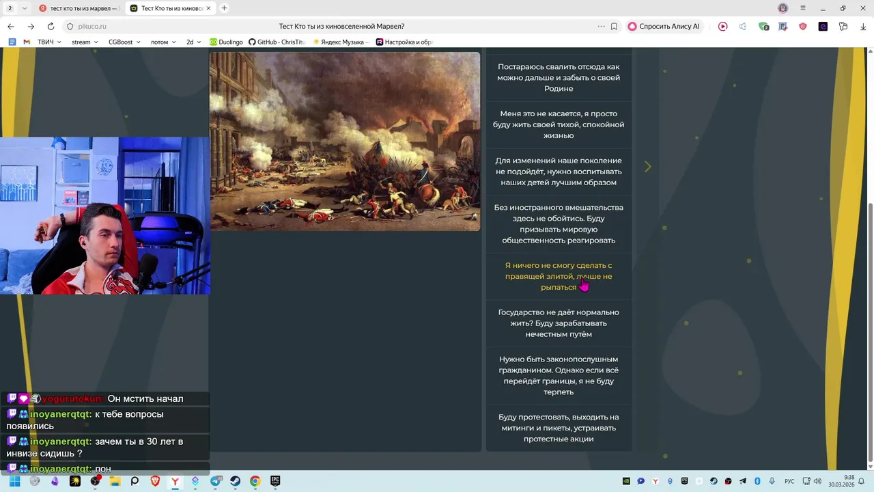Open Epic Games Launcher from the taskbar

(275, 481)
